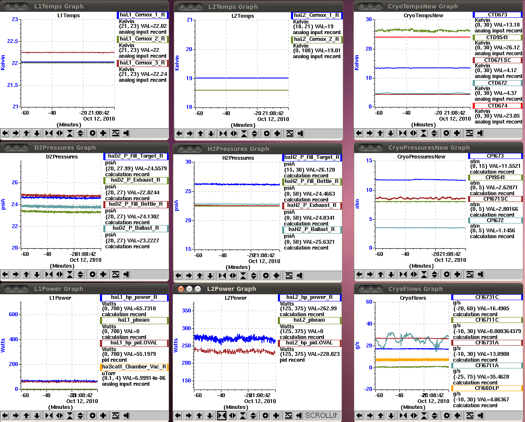The height and width of the screenshot is (422, 525).
Task: Pan right in L1Temps Graph toolbar
Action: [16, 133]
